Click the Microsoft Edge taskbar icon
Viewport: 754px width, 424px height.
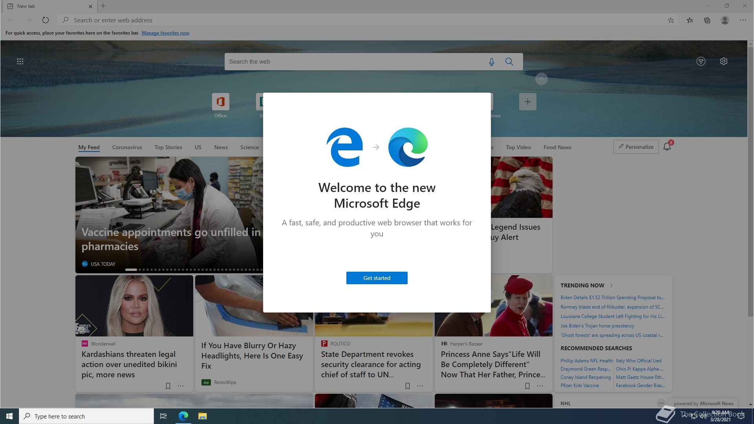coord(183,416)
